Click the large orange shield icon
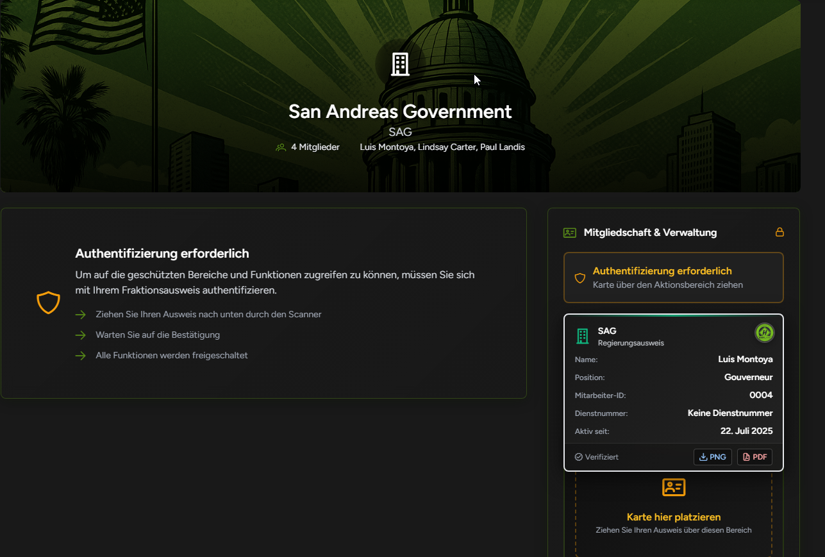The height and width of the screenshot is (557, 825). click(x=48, y=303)
